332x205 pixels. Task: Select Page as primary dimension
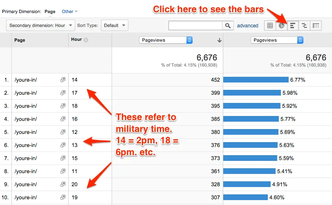pos(50,12)
